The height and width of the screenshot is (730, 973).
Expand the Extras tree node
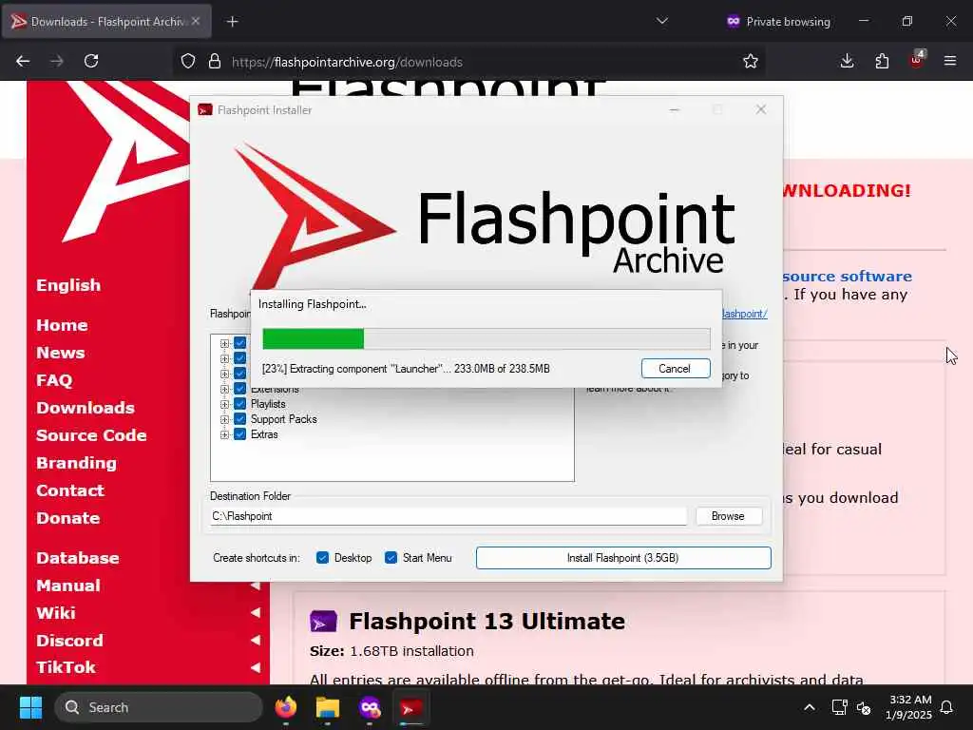224,434
